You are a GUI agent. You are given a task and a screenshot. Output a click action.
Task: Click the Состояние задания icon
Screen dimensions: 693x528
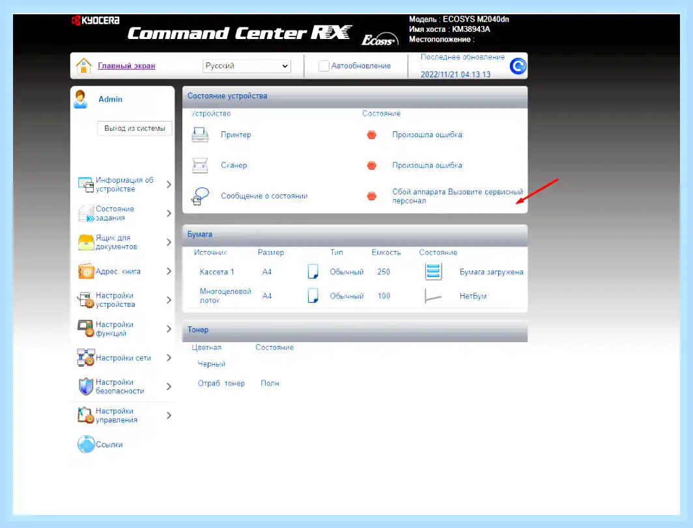click(x=86, y=213)
